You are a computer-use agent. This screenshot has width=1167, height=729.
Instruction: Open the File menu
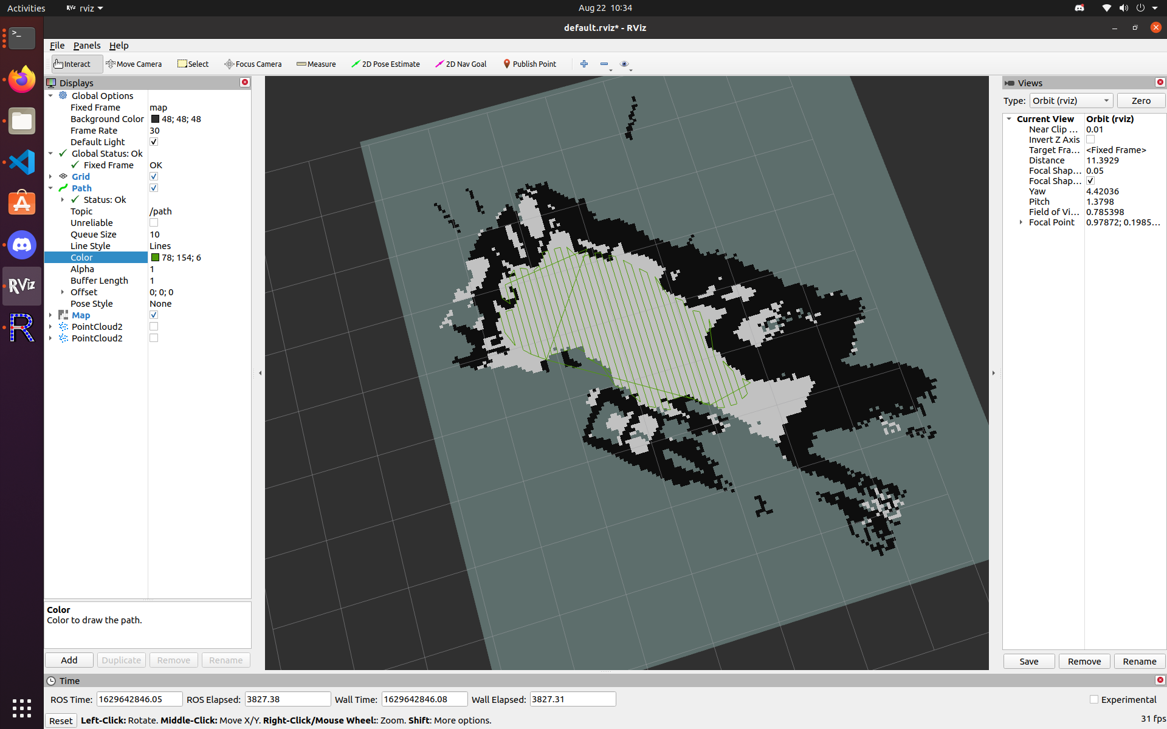point(57,46)
